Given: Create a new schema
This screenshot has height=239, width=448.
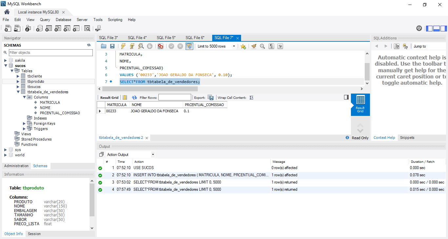Looking at the screenshot, I should (x=39, y=29).
